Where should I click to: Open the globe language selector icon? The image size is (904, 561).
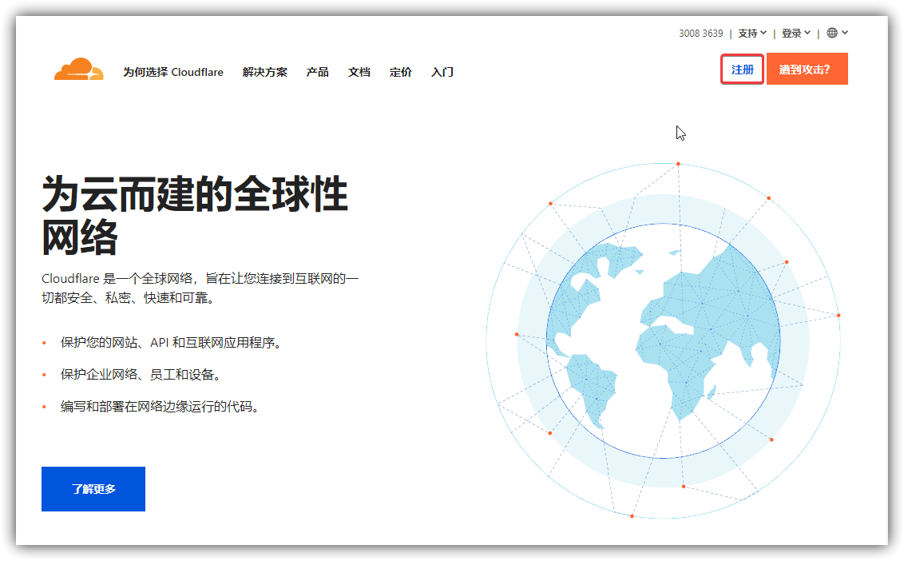(832, 33)
